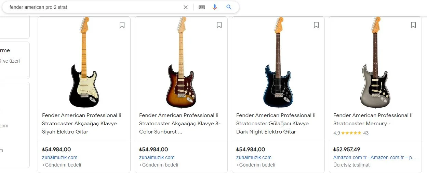The height and width of the screenshot is (173, 427).
Task: Open the Gülağacı Klavye Dark Night title
Action: pyautogui.click(x=276, y=123)
